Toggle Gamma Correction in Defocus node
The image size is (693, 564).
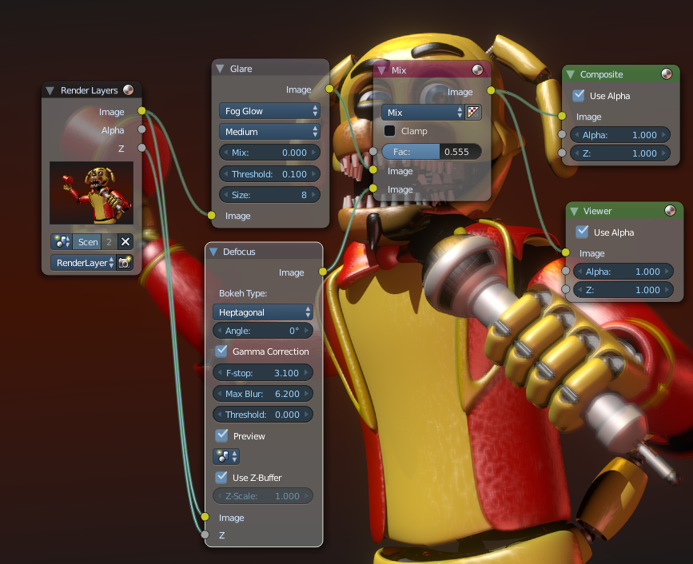click(x=221, y=352)
